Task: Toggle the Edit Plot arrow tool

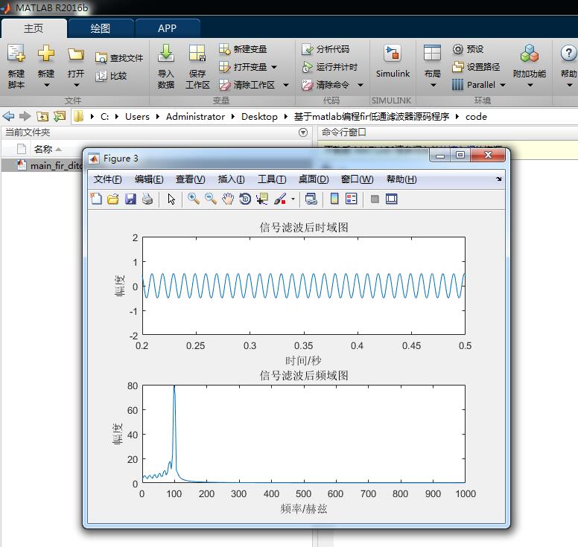Action: [x=171, y=199]
